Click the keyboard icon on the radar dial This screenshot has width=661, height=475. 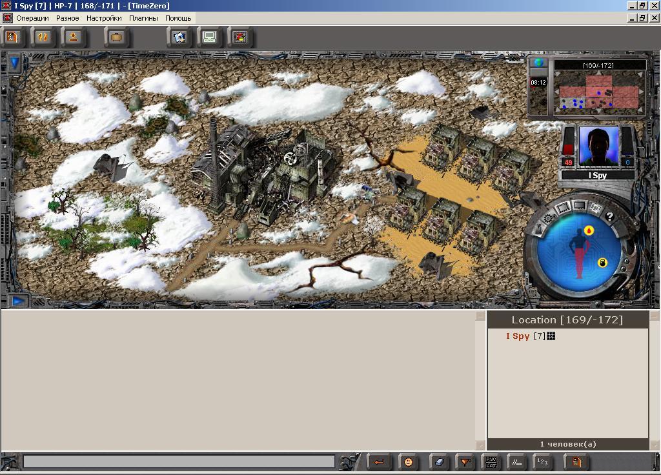coord(595,207)
